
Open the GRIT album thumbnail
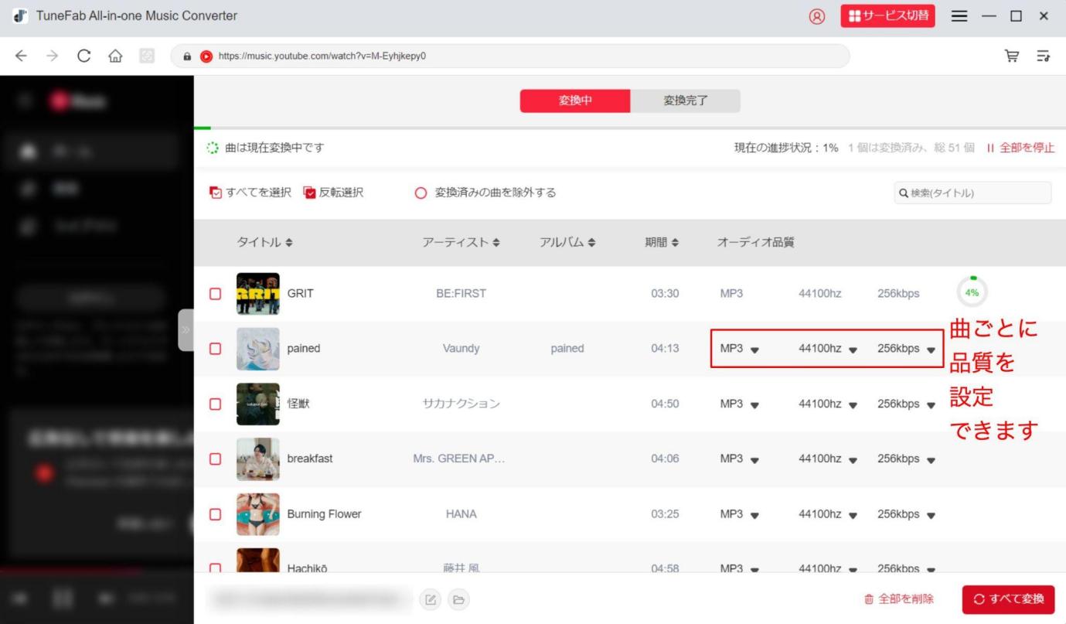257,294
